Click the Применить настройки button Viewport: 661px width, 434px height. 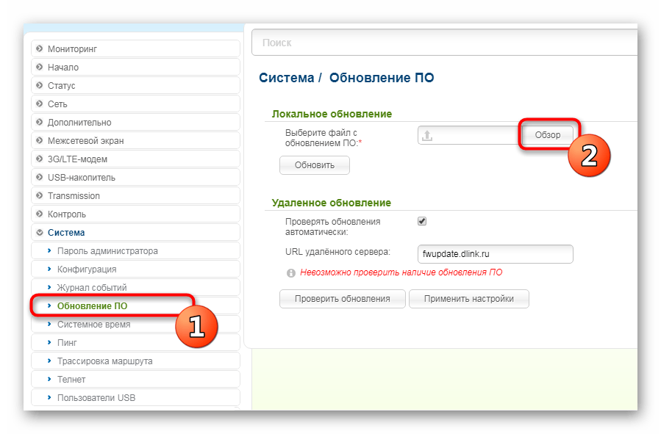pyautogui.click(x=468, y=299)
